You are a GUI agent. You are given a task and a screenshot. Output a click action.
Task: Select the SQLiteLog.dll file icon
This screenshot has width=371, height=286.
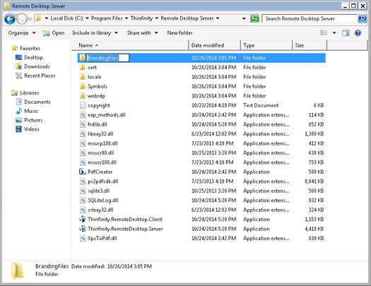pyautogui.click(x=83, y=201)
